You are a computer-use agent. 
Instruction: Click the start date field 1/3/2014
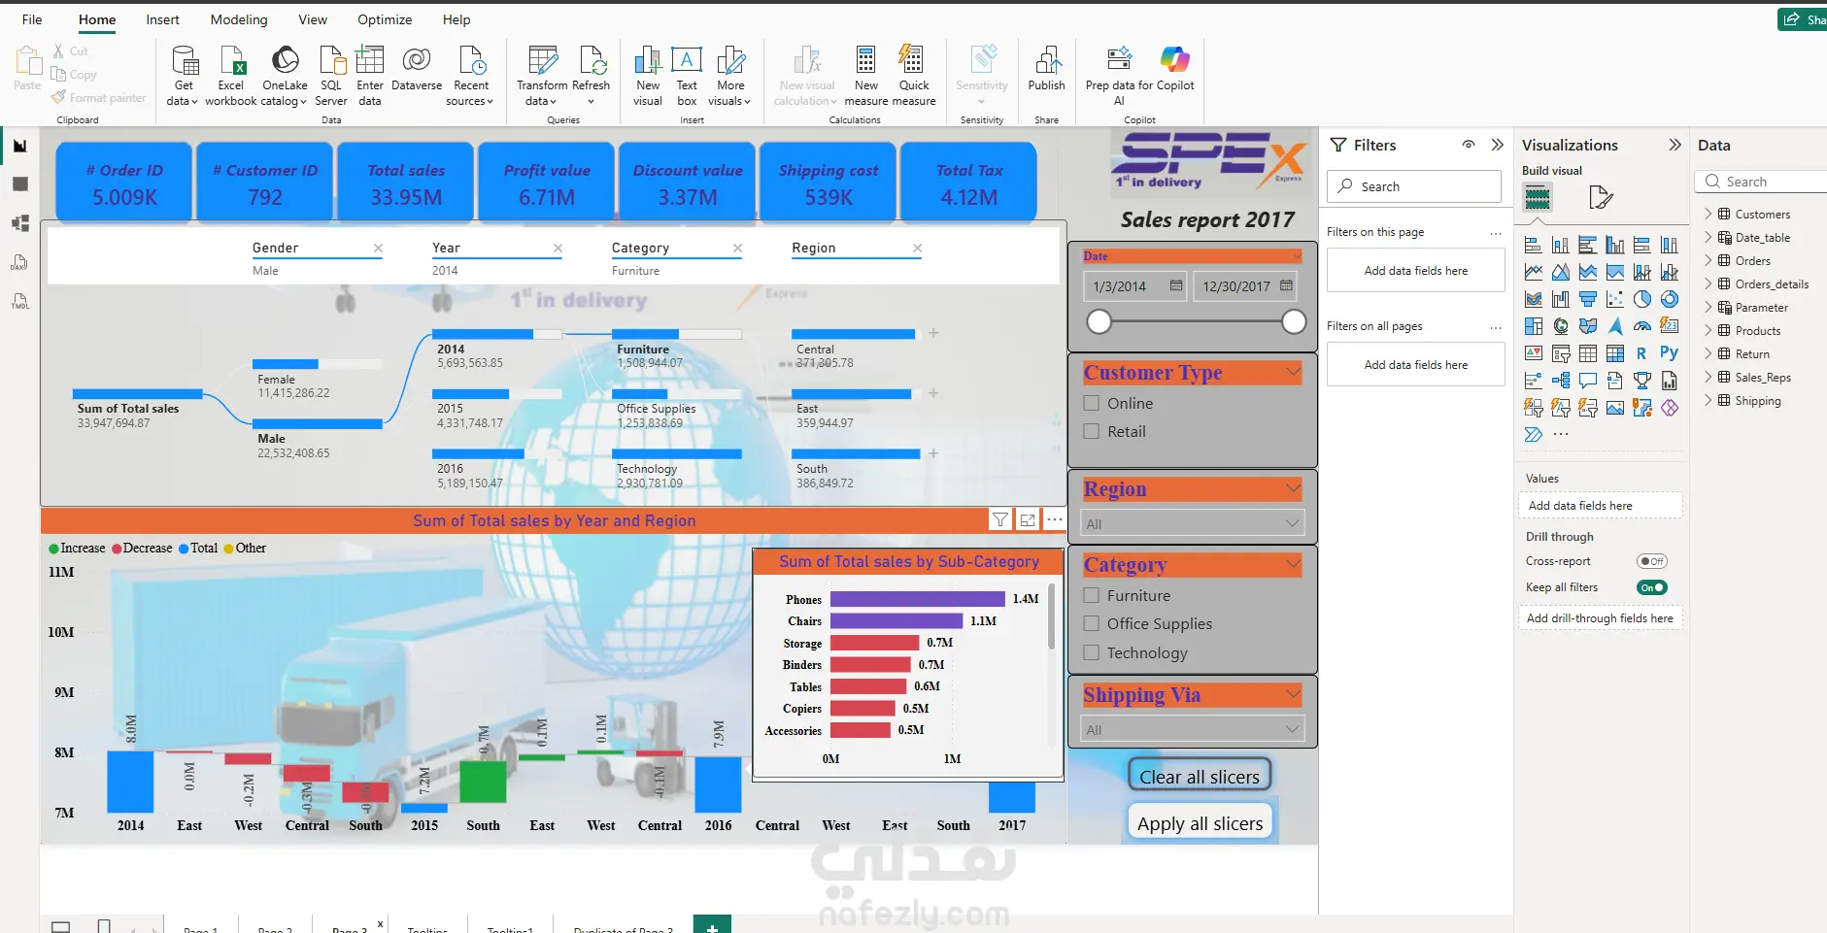coord(1135,286)
